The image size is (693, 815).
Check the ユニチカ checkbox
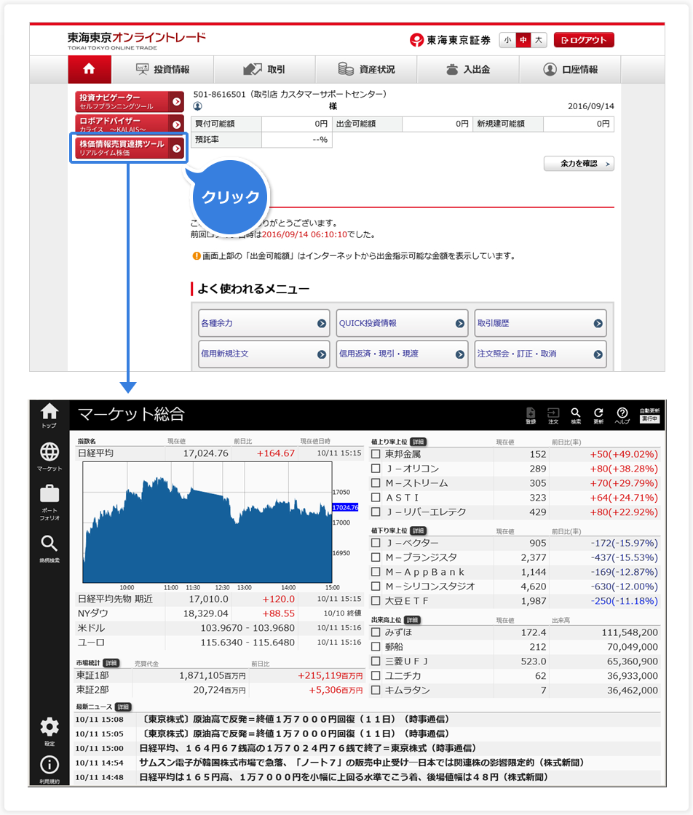[x=376, y=676]
